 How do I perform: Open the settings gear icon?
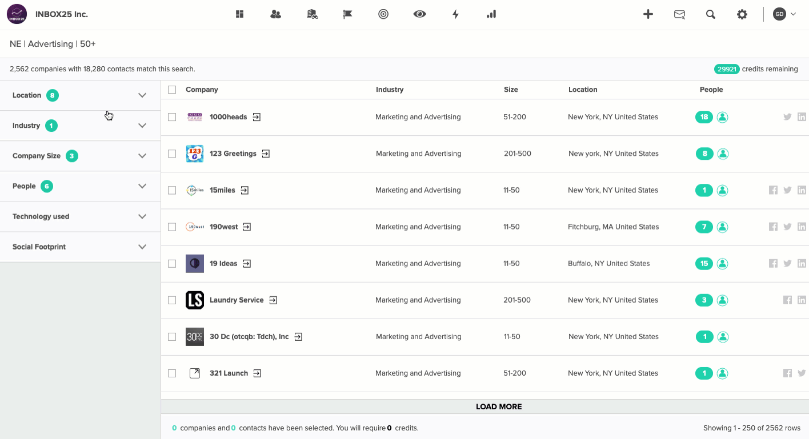click(x=742, y=14)
